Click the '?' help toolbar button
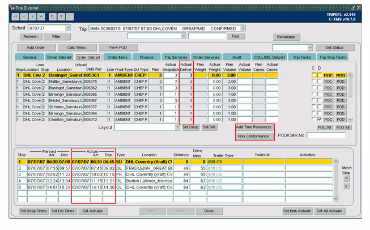Image resolution: width=370 pixels, height=230 pixels. (x=61, y=17)
